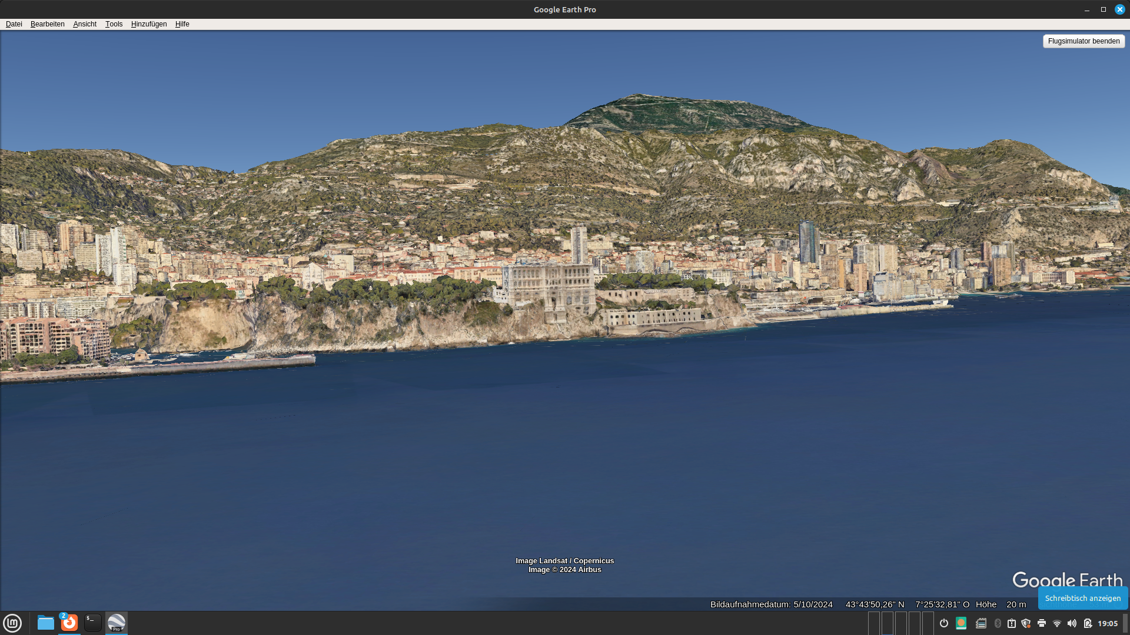Open the Bluetooth tray icon
This screenshot has width=1130, height=635.
pyautogui.click(x=998, y=623)
